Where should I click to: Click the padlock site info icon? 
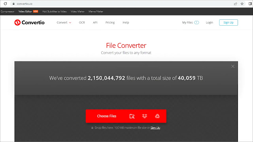pyautogui.click(x=13, y=4)
